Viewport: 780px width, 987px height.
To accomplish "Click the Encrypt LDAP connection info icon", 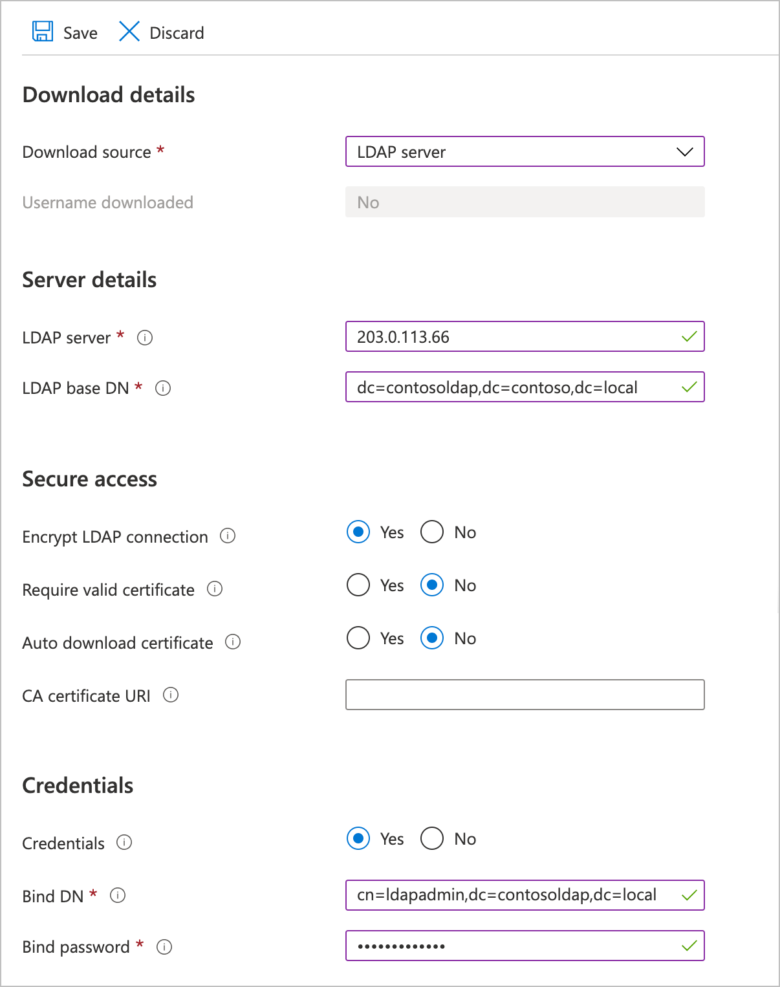I will point(227,537).
